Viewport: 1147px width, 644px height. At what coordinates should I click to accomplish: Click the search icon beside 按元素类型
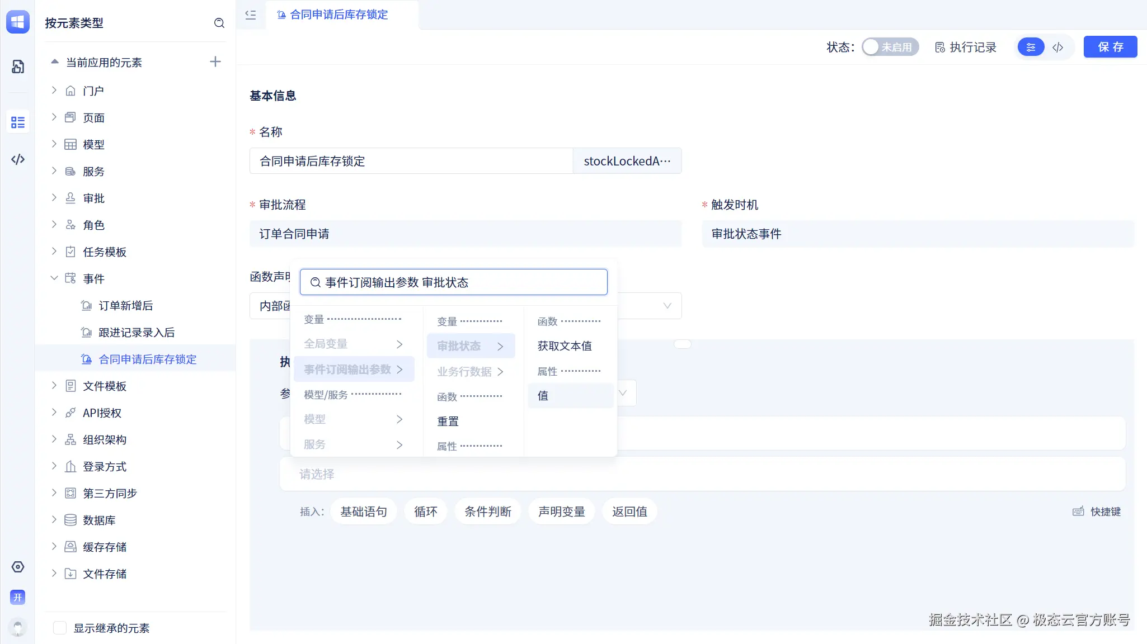tap(219, 23)
